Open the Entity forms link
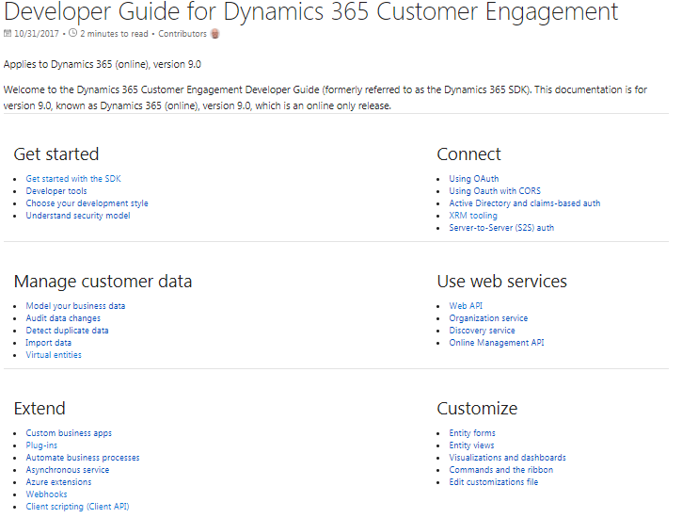Screen dimensions: 682x518 click(x=472, y=433)
